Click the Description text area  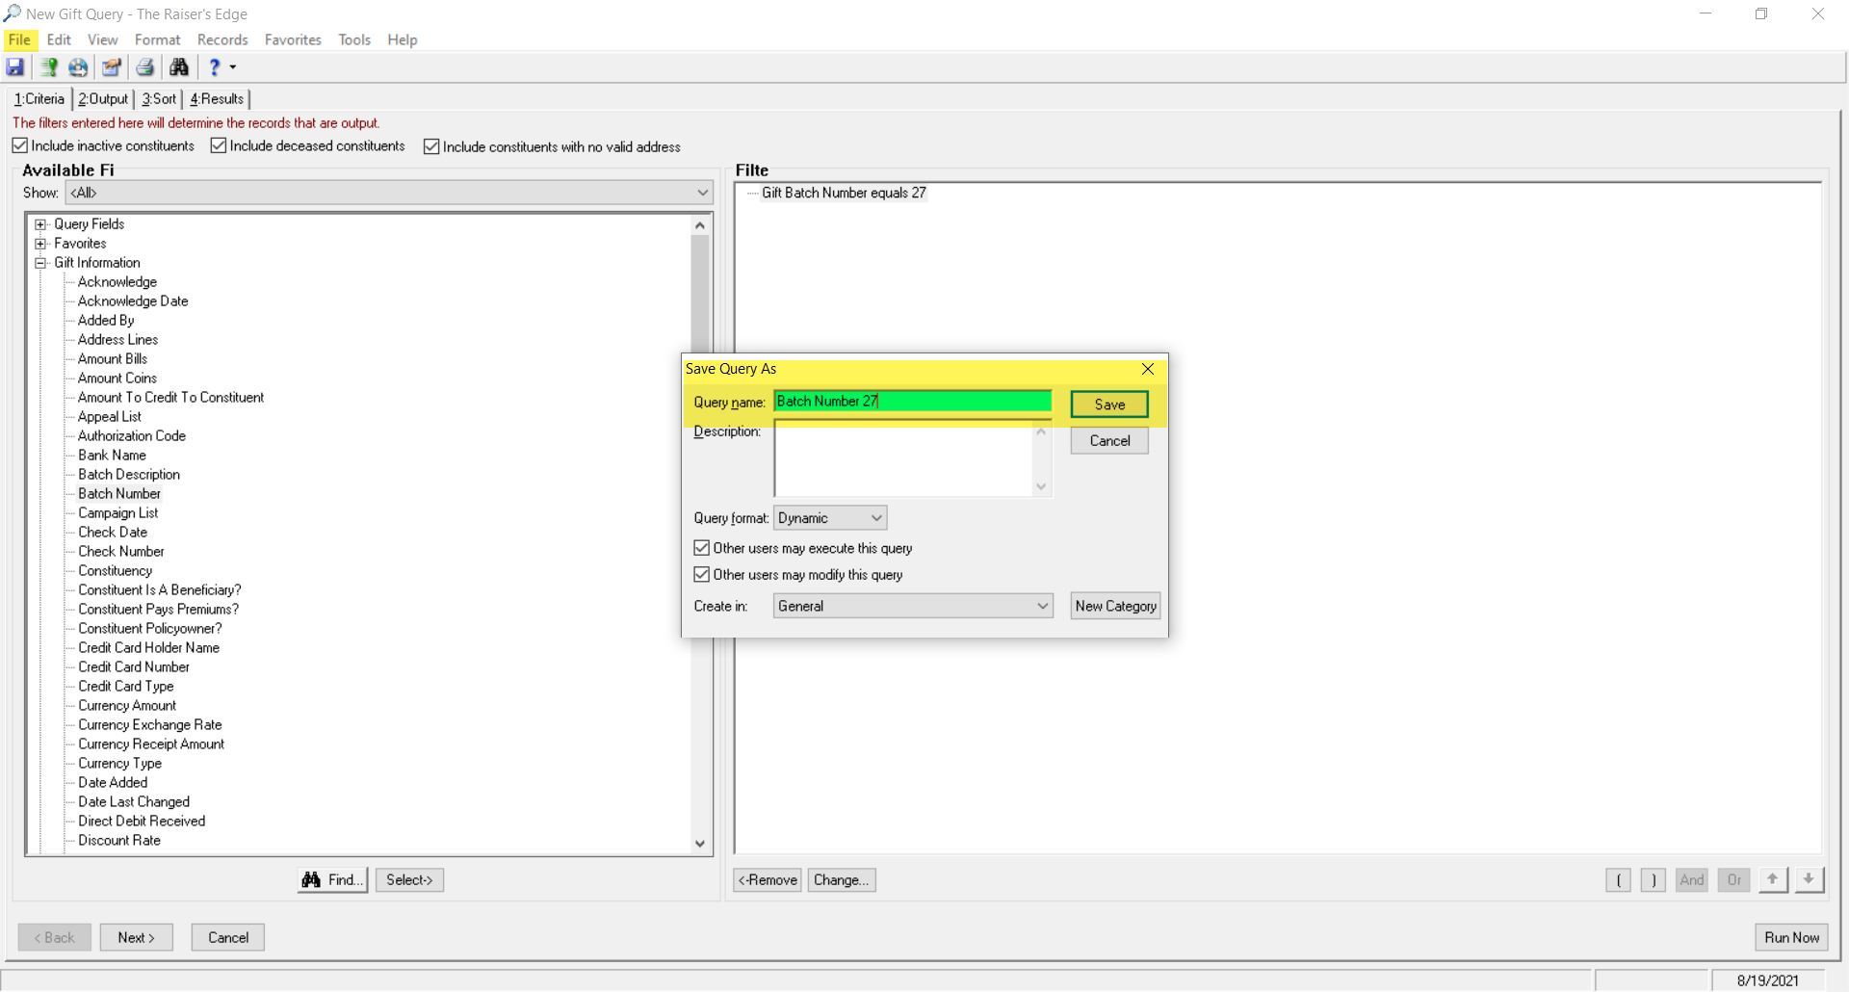(904, 459)
